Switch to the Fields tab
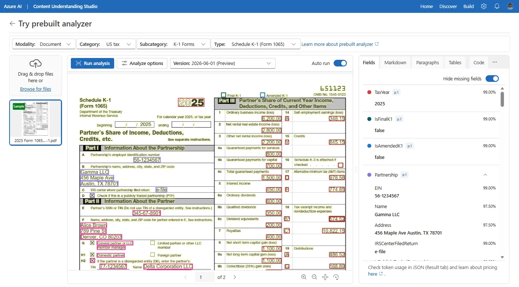Image resolution: width=519 pixels, height=287 pixels. pos(369,62)
